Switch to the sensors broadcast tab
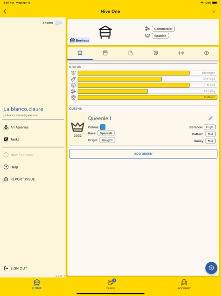This screenshot has height=296, width=221. (x=181, y=53)
